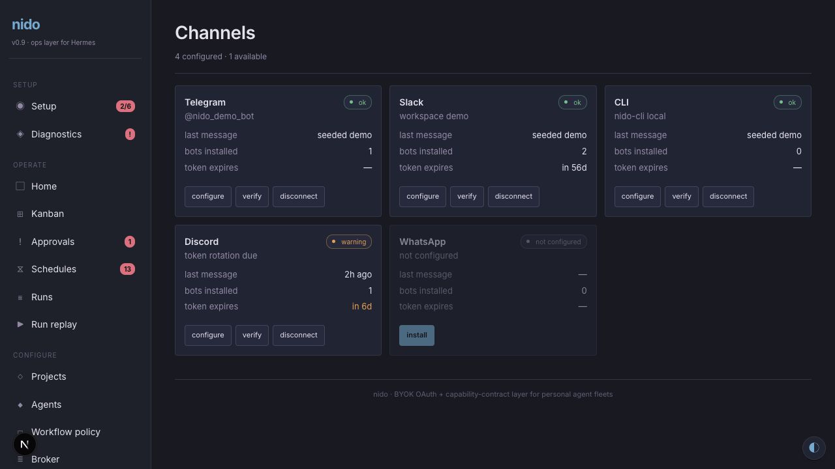Click the Approvals exclamation icon

click(x=20, y=242)
